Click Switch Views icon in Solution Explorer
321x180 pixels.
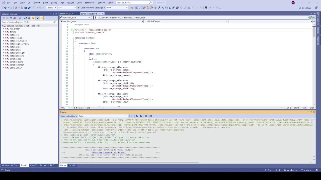pos(15,18)
